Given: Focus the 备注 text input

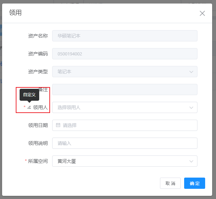Looking at the screenshot, I should 124,89.
